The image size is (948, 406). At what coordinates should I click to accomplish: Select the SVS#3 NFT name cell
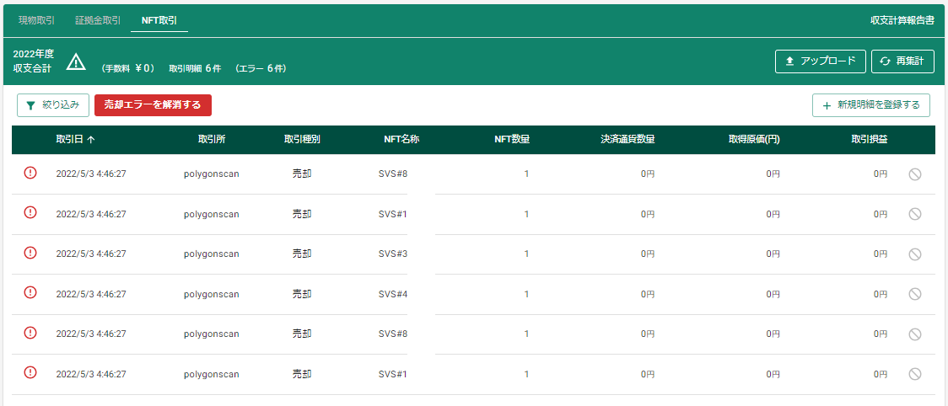tap(393, 254)
